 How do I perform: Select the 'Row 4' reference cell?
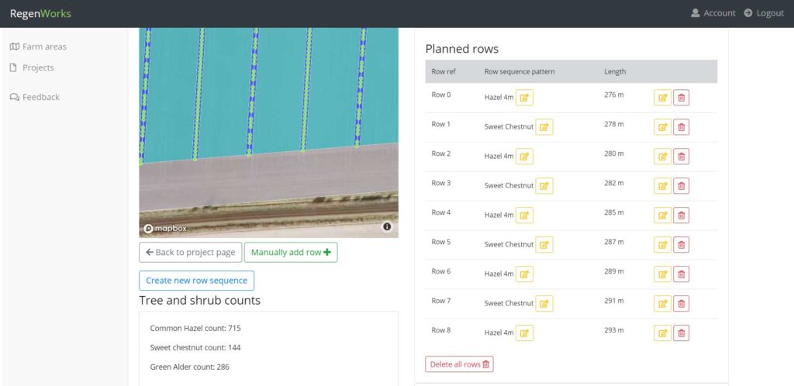pos(441,212)
